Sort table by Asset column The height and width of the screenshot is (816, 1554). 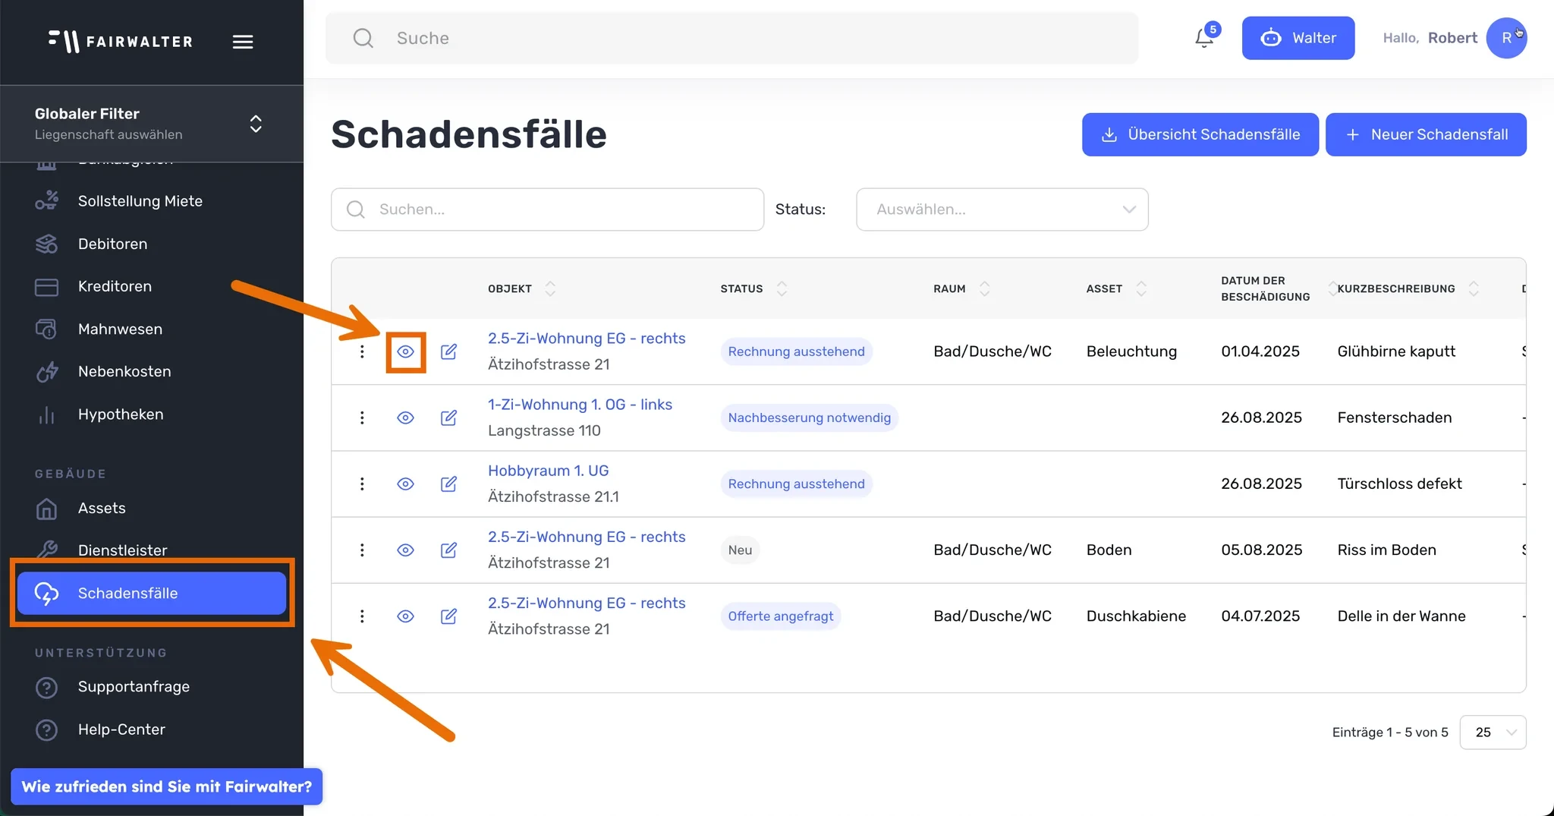pyautogui.click(x=1140, y=288)
